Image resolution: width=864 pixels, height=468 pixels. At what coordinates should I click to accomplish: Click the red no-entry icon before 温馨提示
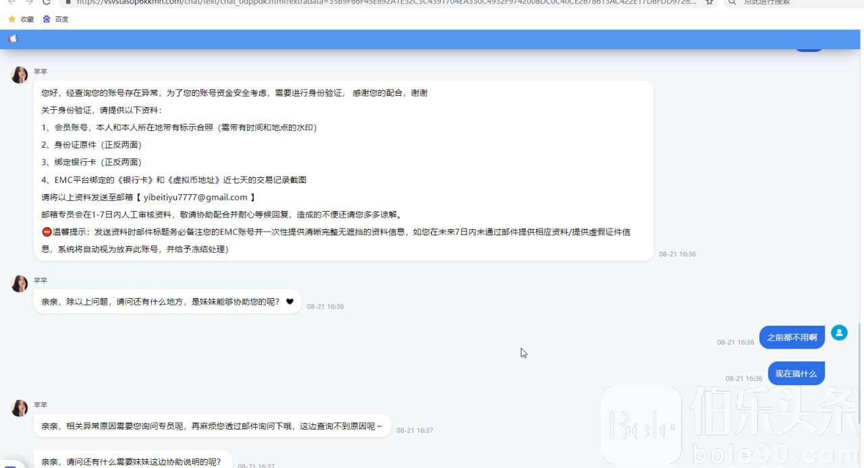[x=47, y=232]
